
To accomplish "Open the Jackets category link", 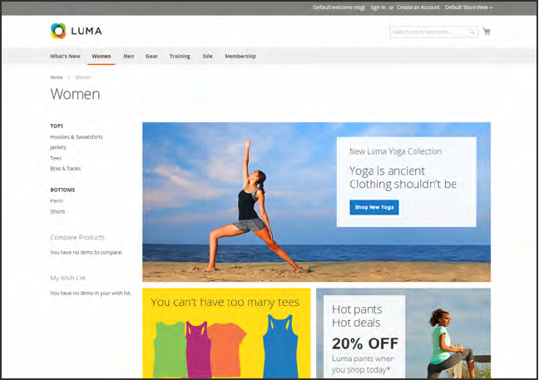I will click(58, 147).
